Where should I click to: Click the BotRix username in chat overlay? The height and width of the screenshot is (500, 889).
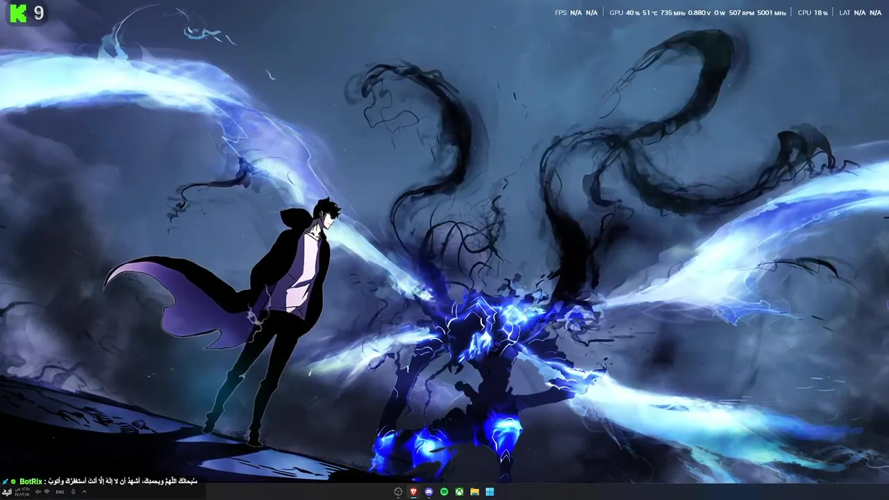[x=31, y=481]
